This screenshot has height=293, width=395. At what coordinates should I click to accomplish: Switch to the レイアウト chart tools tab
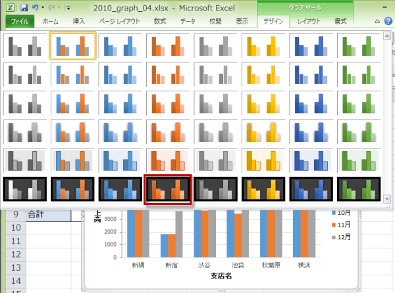tap(309, 22)
